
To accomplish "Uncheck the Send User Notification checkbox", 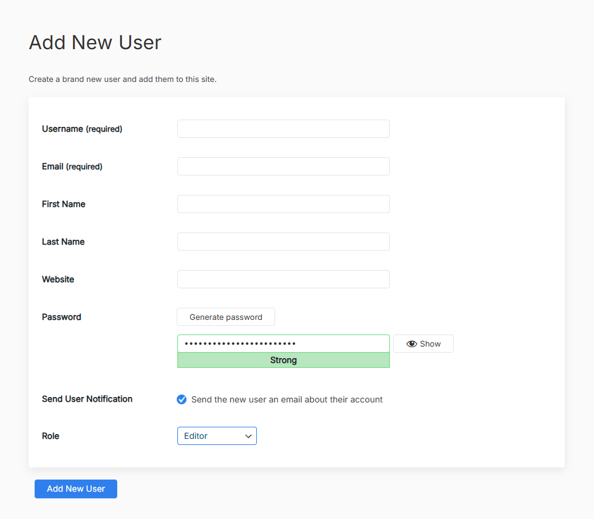I will tap(182, 399).
